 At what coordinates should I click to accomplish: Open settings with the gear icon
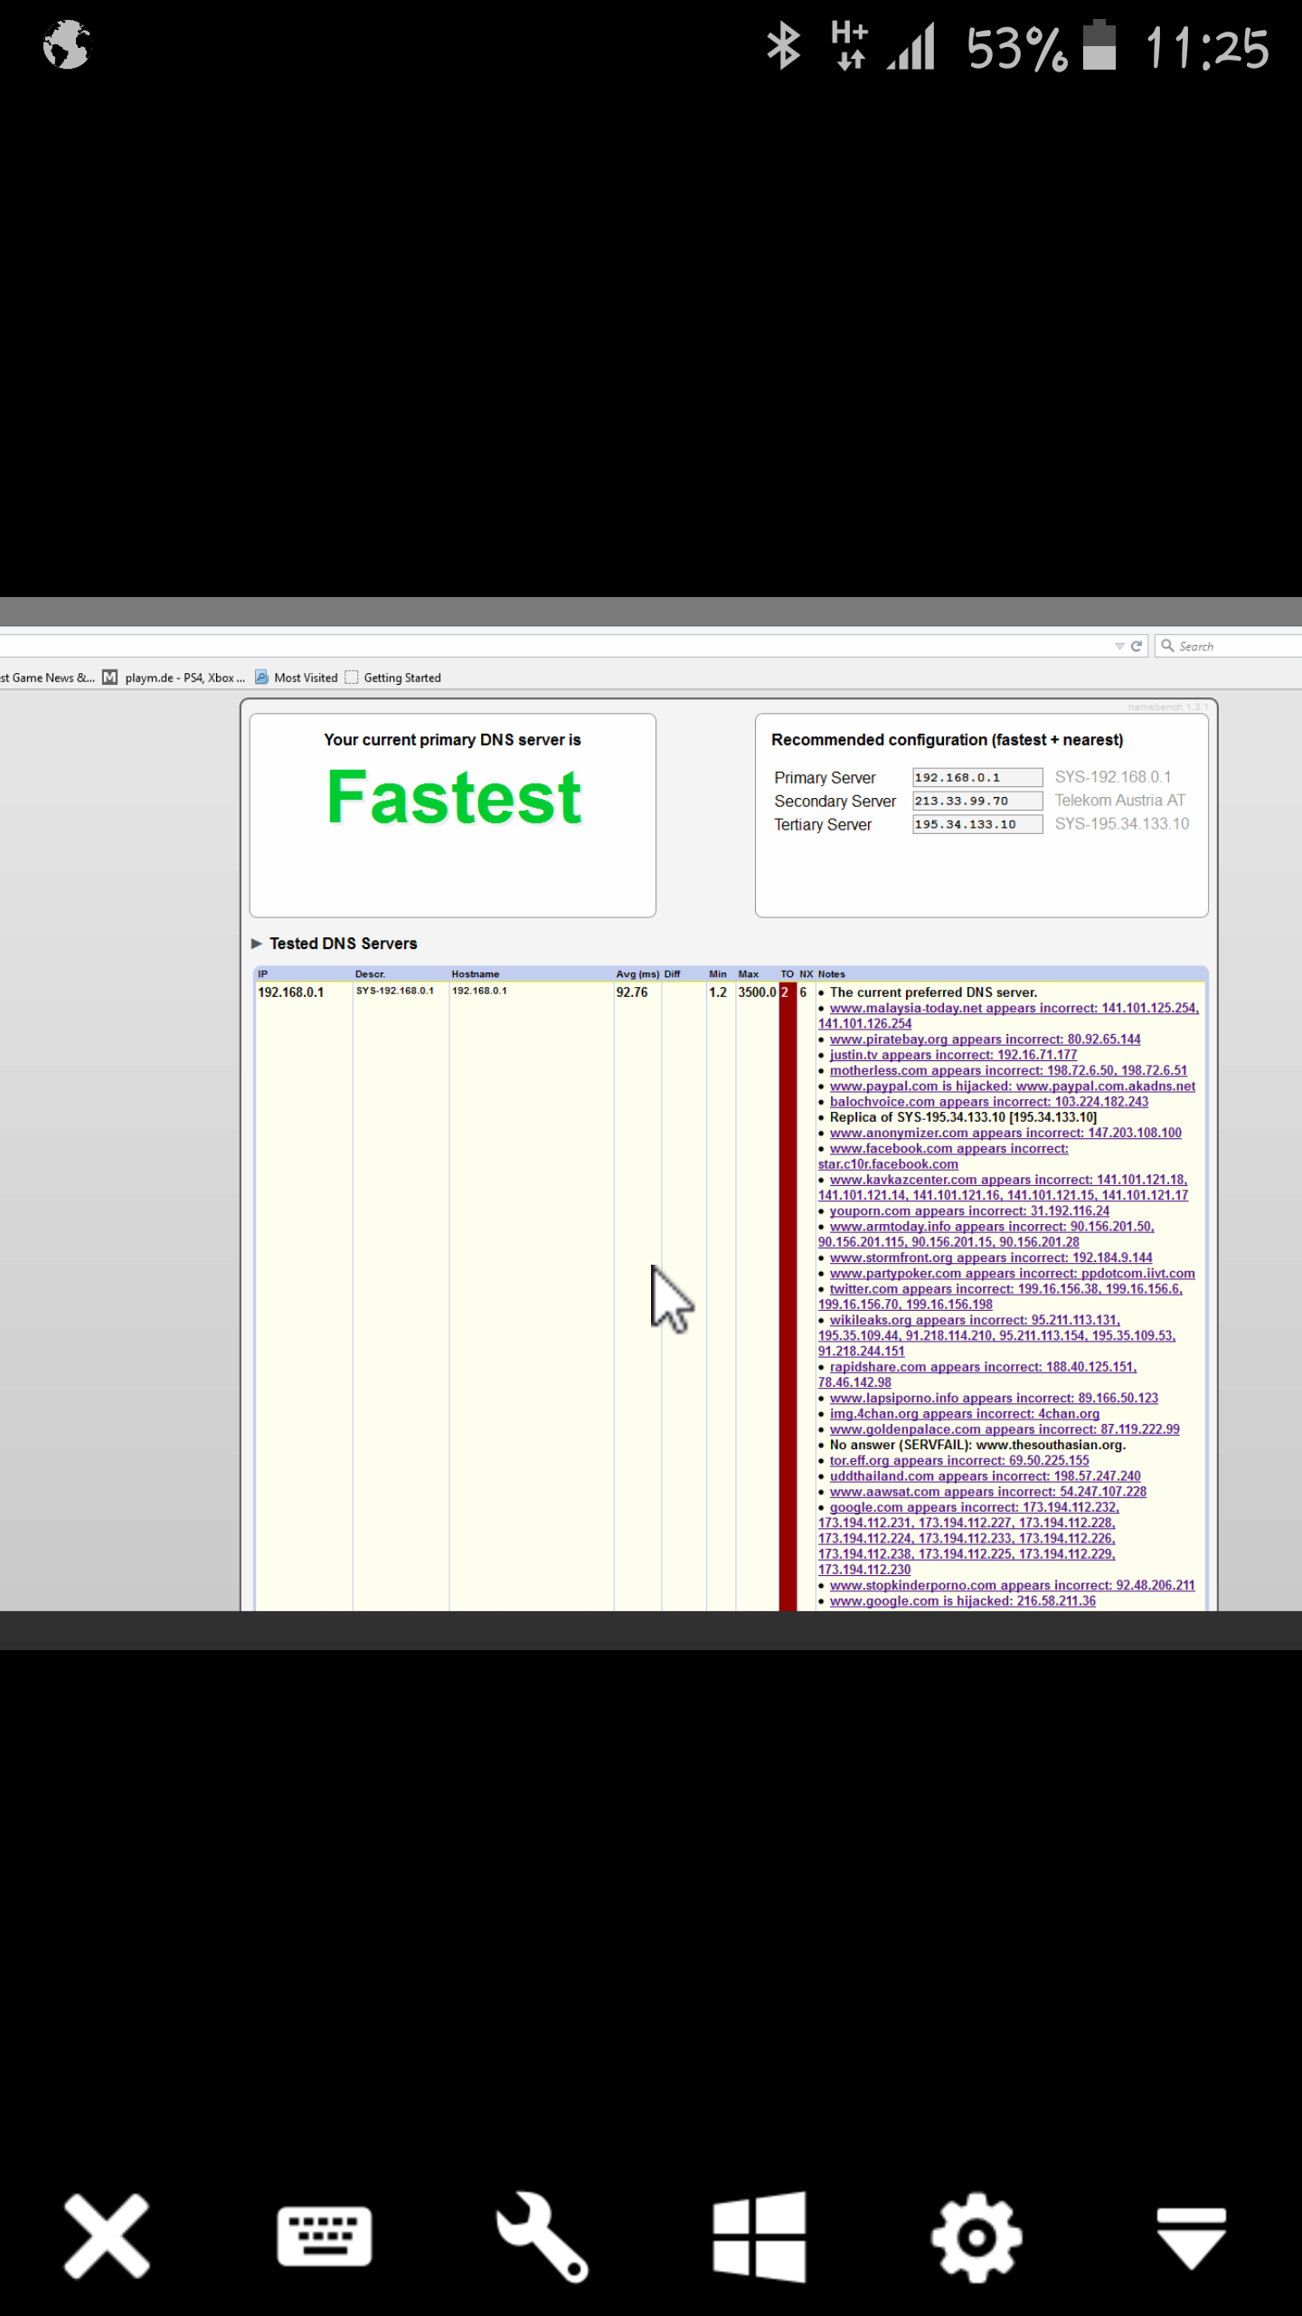(x=976, y=2236)
